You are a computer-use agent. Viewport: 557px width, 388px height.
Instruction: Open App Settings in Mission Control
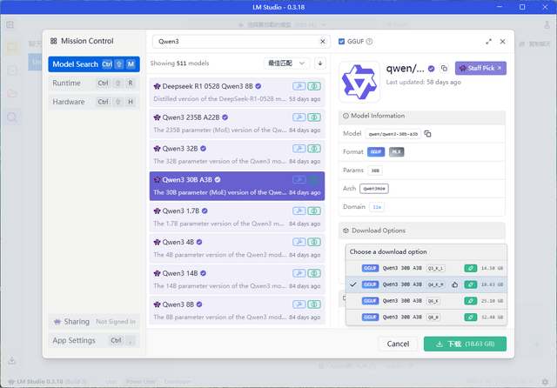pyautogui.click(x=94, y=340)
